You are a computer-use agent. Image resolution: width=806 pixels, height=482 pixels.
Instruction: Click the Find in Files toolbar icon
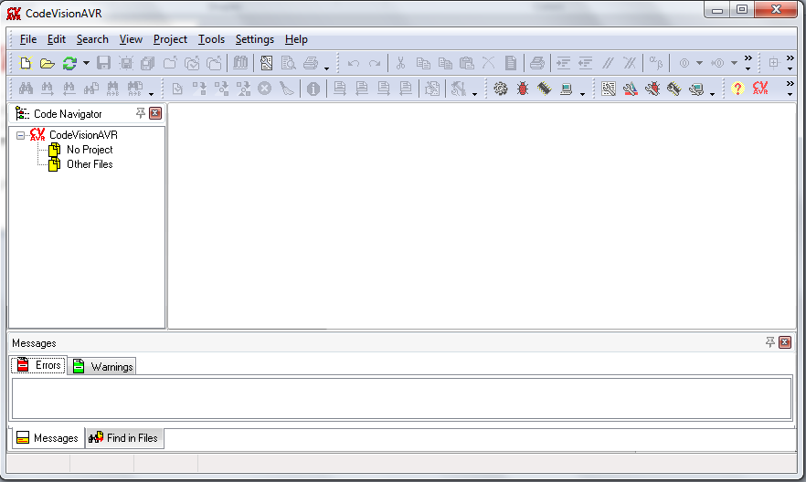point(91,89)
